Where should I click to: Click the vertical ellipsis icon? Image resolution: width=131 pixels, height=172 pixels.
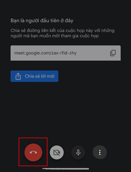click(x=100, y=152)
